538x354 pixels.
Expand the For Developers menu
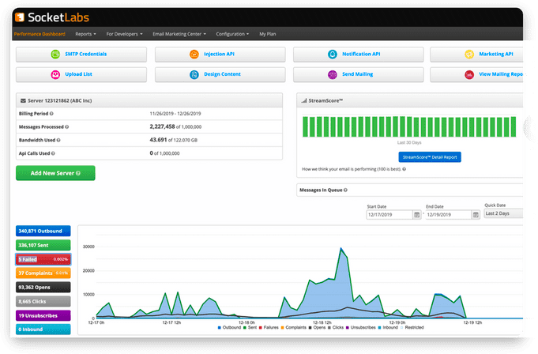[x=124, y=34]
